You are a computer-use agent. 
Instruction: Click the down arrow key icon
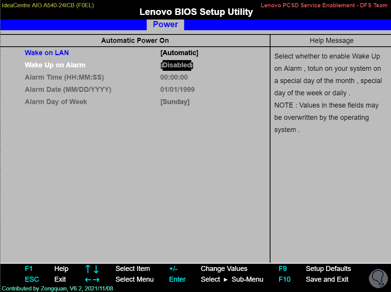pyautogui.click(x=96, y=269)
